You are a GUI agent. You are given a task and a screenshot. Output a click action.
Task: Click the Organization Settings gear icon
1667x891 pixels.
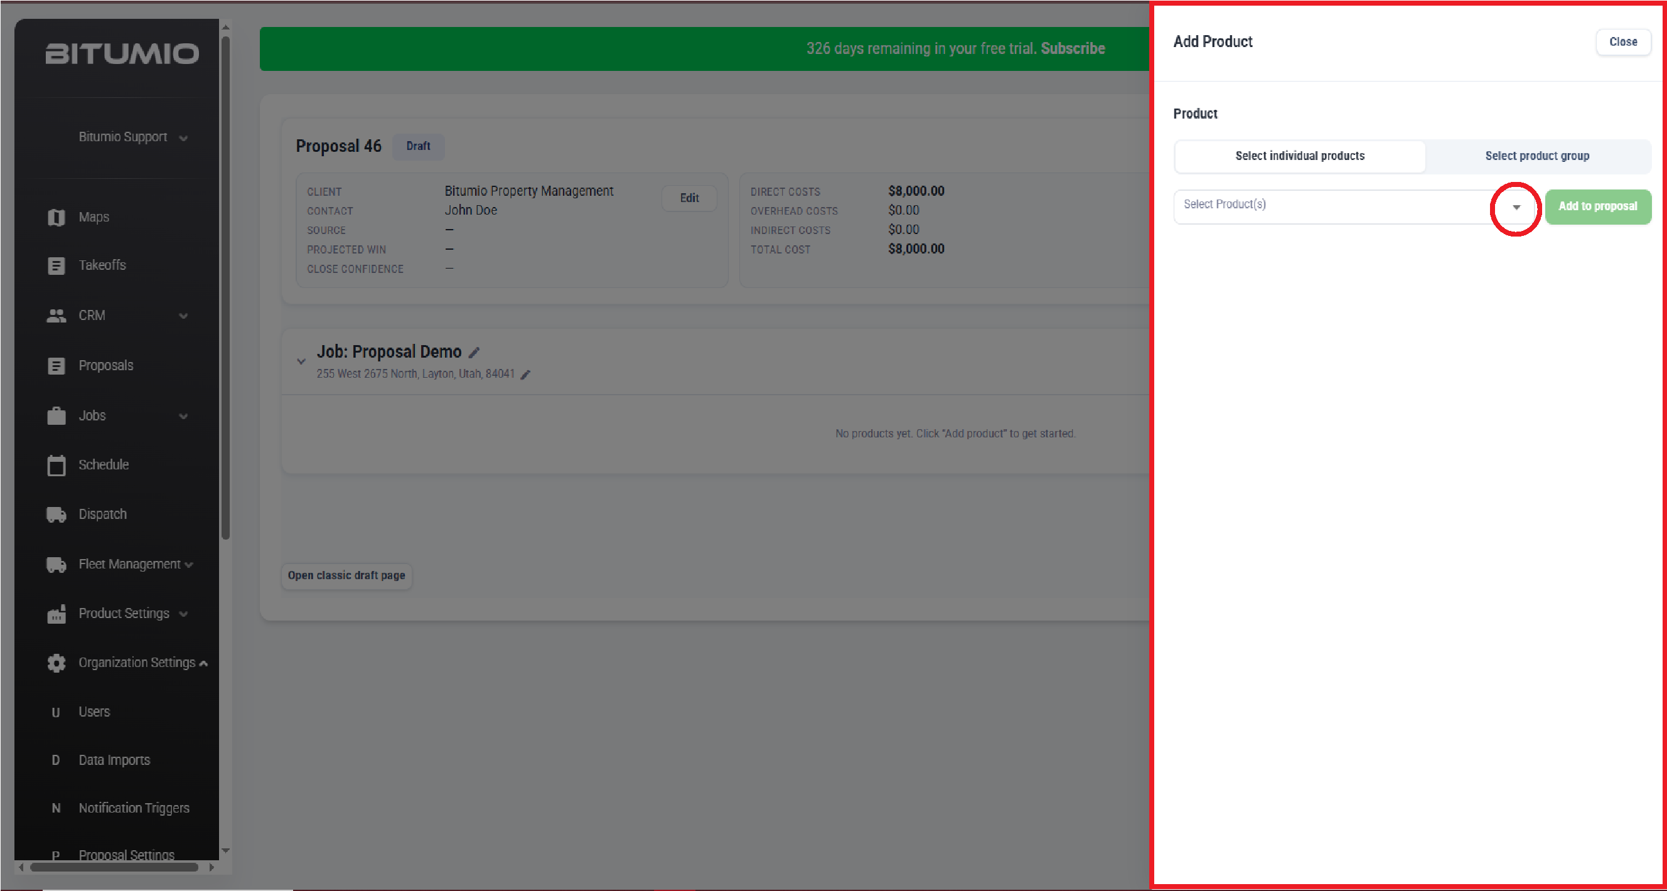tap(56, 663)
